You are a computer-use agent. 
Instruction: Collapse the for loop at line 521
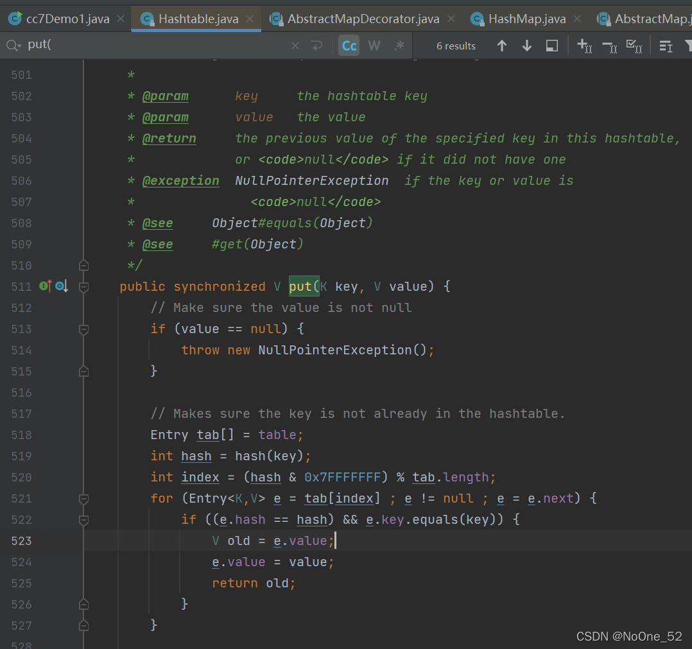tap(84, 499)
